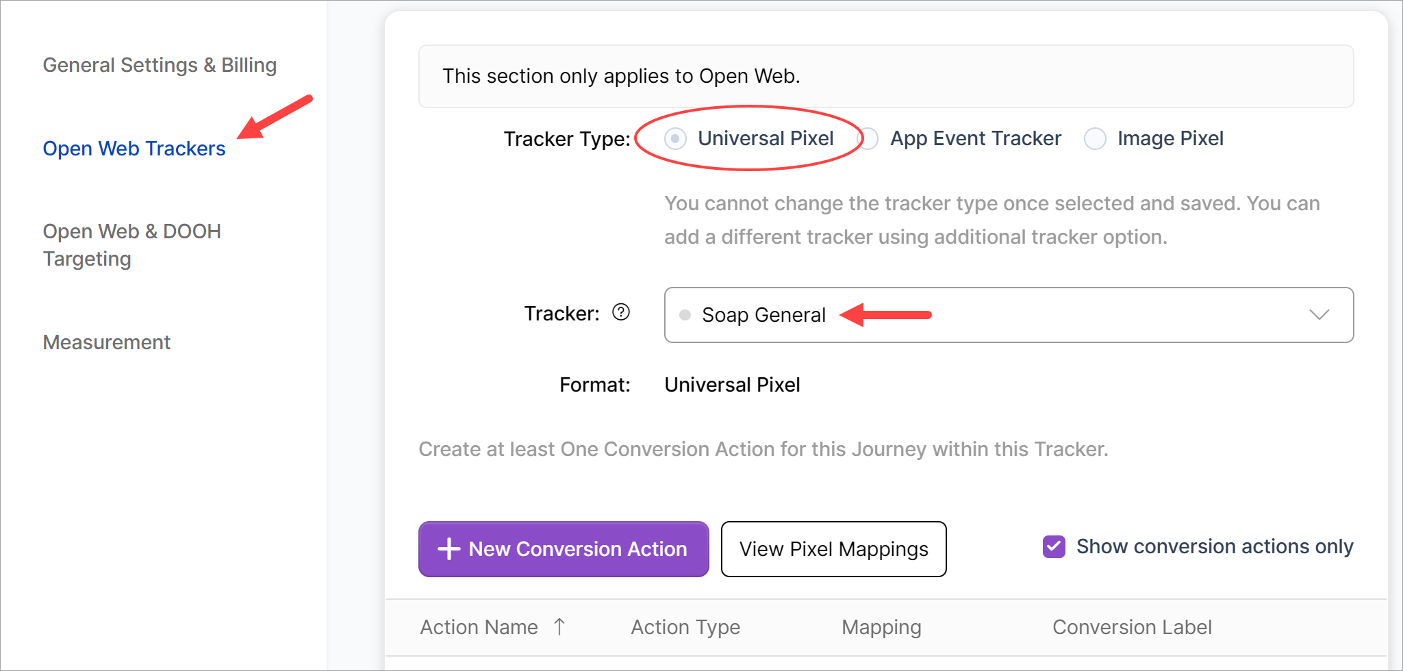Viewport: 1403px width, 671px height.
Task: Open General Settings & Billing section
Action: coord(160,65)
